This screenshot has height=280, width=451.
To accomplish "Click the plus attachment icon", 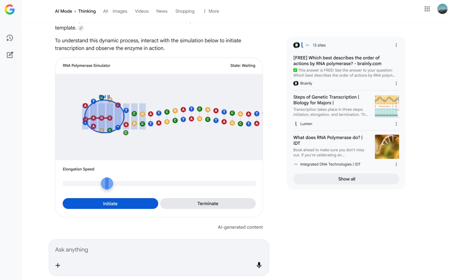I will pyautogui.click(x=58, y=265).
